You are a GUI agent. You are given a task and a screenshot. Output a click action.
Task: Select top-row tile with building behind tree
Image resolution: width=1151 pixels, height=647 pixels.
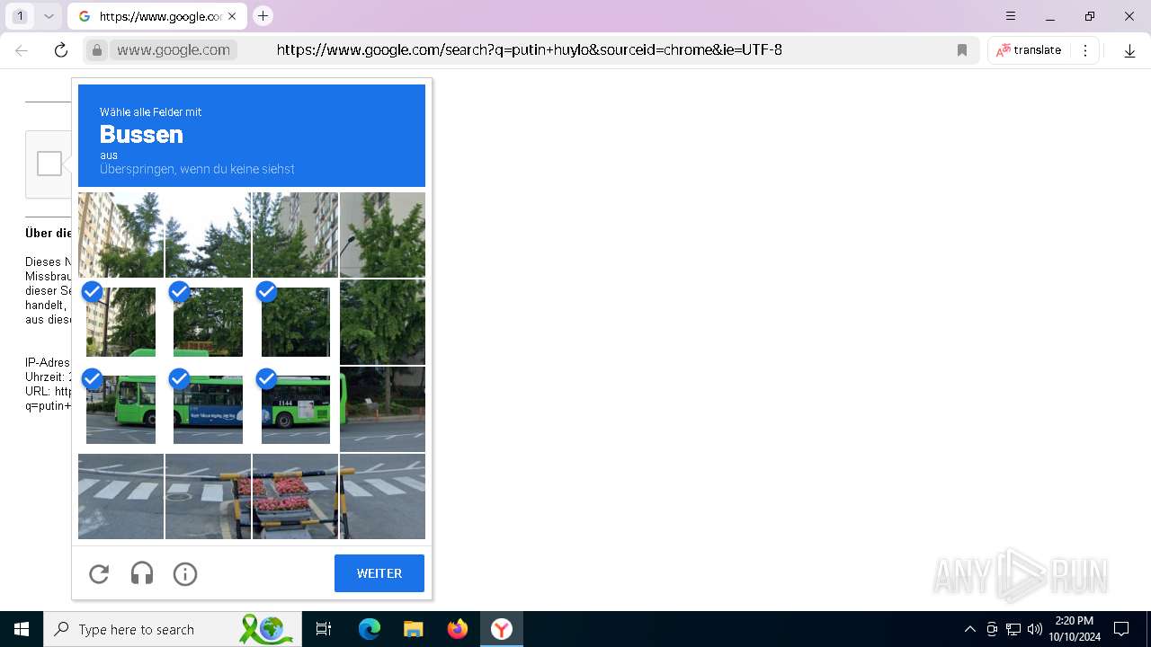(295, 235)
